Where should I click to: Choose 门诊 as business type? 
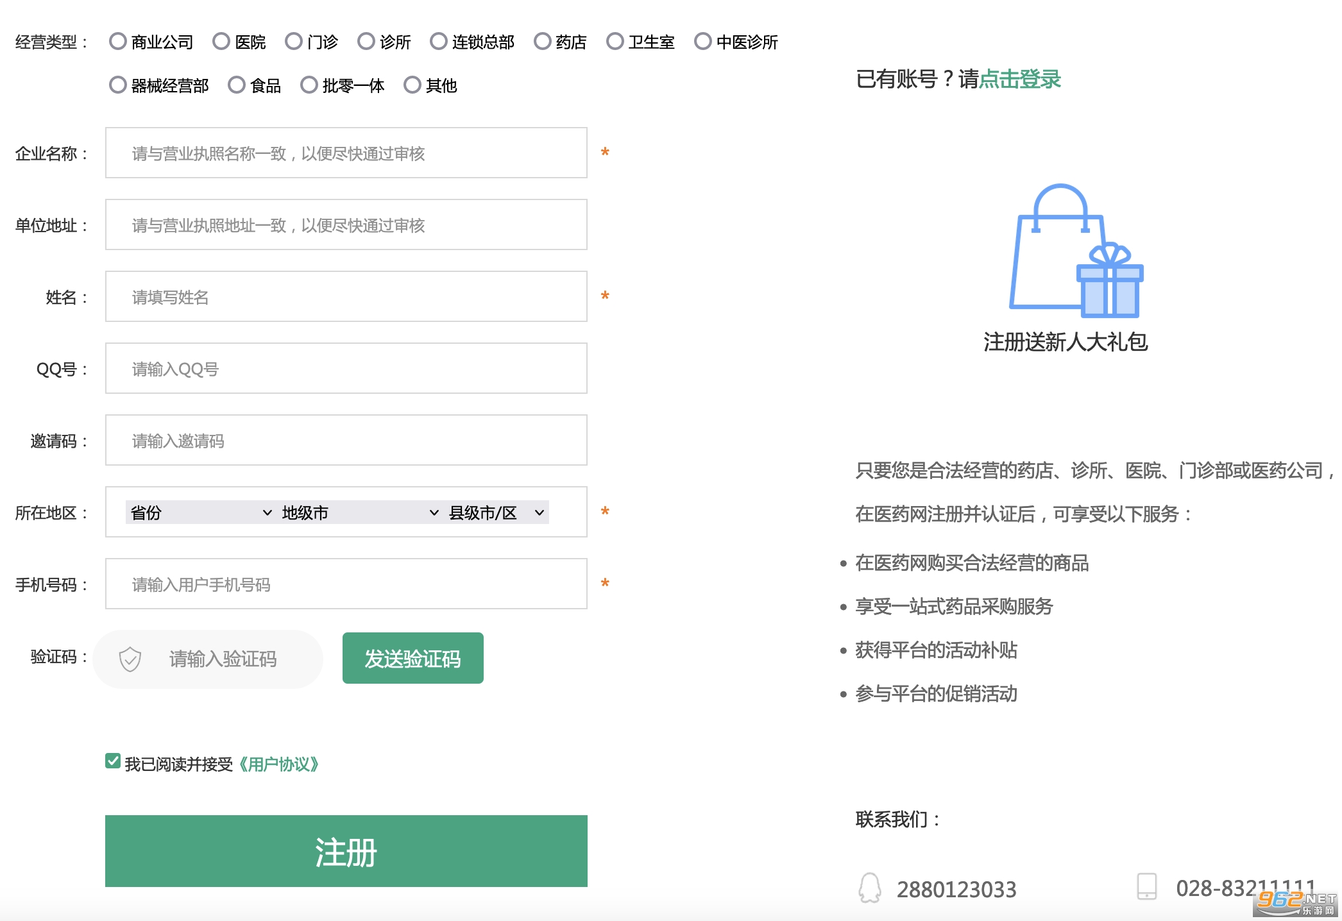click(x=294, y=42)
